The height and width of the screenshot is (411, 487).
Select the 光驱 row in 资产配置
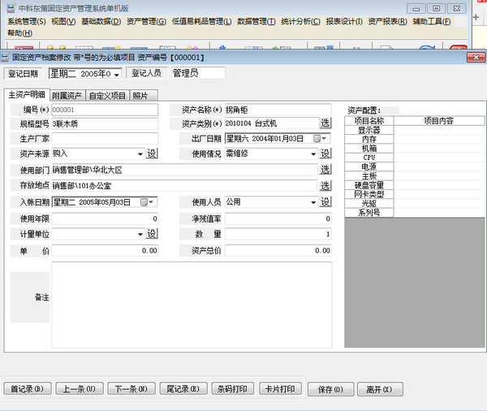[x=414, y=203]
